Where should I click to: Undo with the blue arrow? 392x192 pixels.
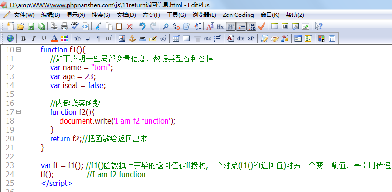(x=142, y=26)
